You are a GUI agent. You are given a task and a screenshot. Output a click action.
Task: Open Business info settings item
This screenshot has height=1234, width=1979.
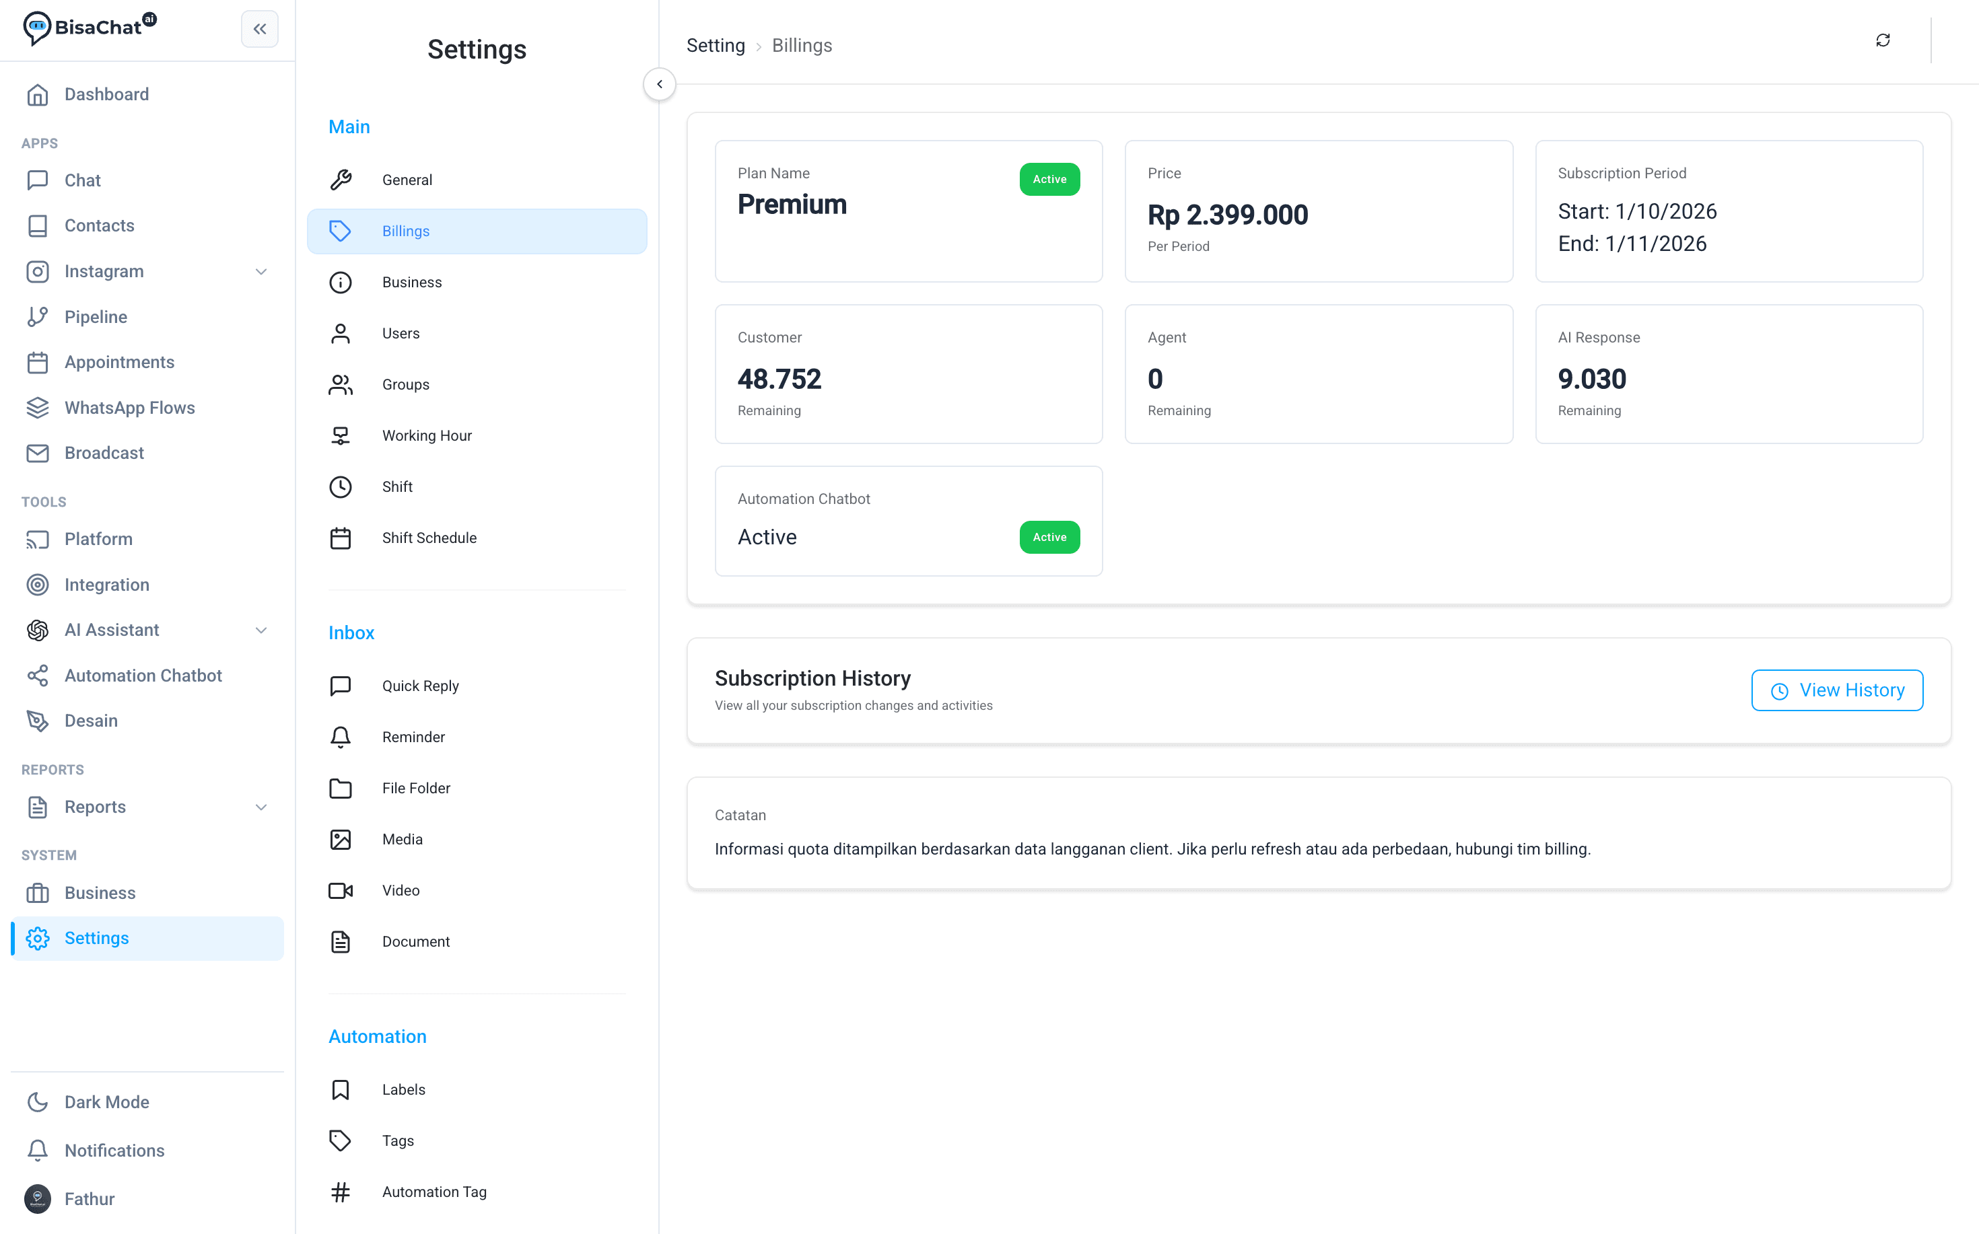(477, 283)
